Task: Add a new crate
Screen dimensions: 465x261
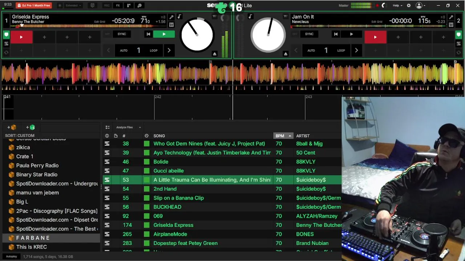Action: (12, 127)
